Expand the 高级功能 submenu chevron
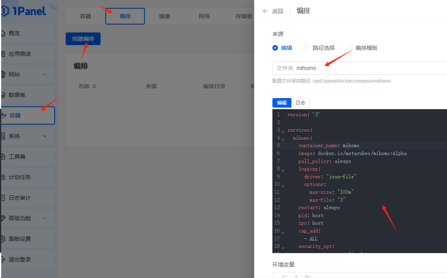The width and height of the screenshot is (447, 278). (x=45, y=218)
